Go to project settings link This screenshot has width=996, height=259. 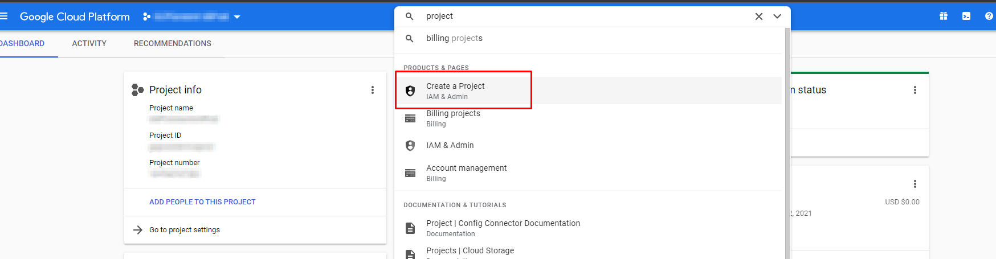(185, 230)
